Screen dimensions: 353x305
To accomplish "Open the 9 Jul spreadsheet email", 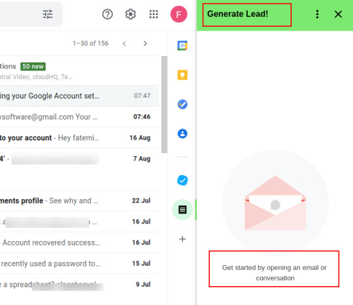I will pyautogui.click(x=79, y=284).
